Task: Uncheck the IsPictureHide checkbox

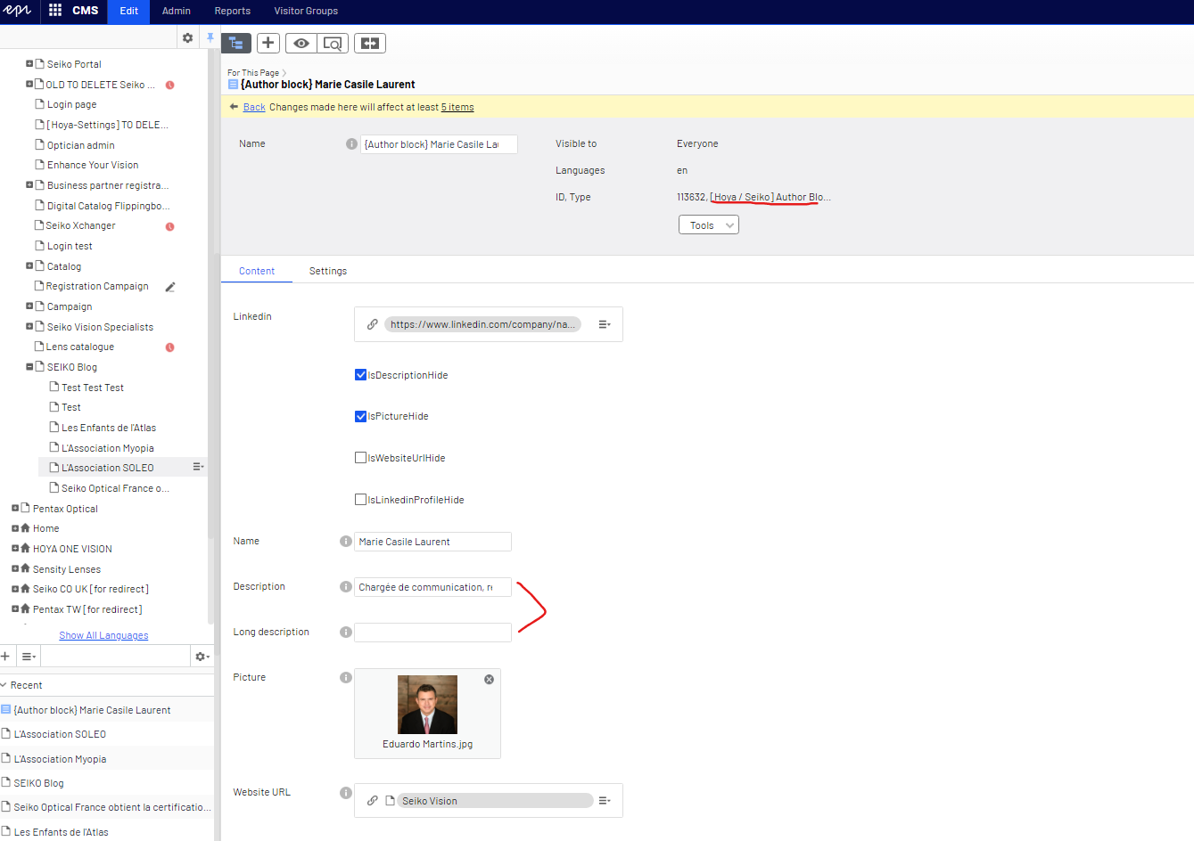Action: pos(361,416)
